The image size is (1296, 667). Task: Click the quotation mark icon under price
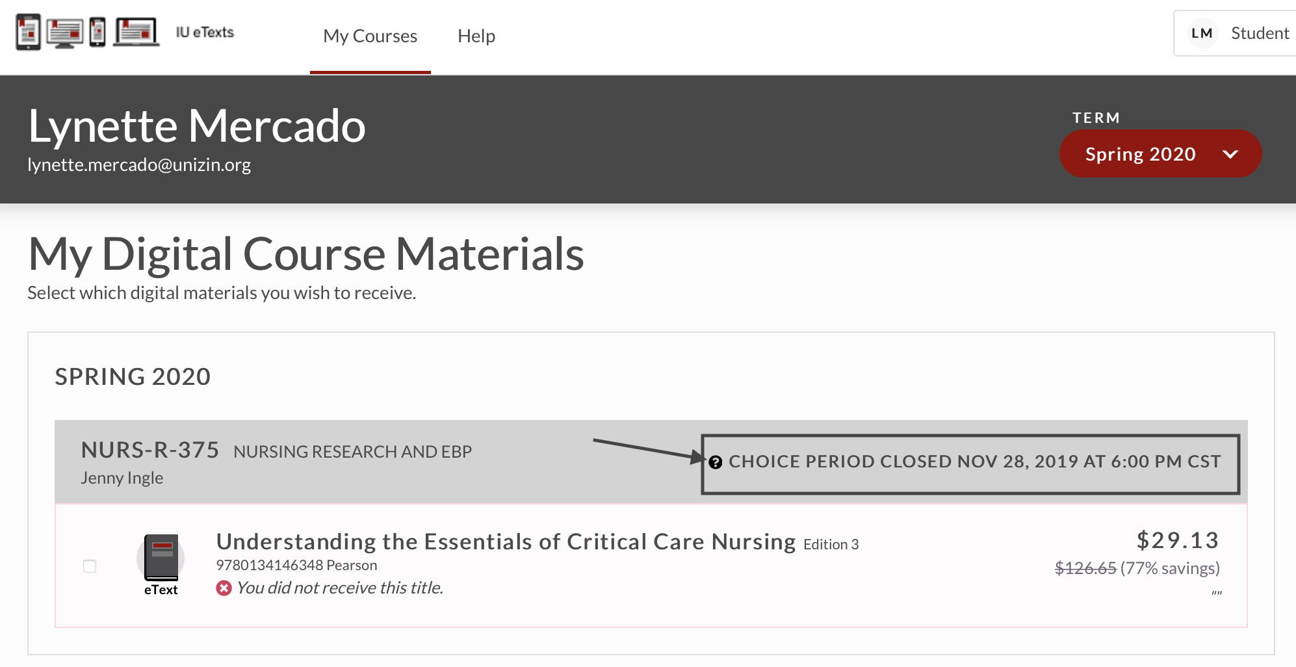(x=1217, y=593)
